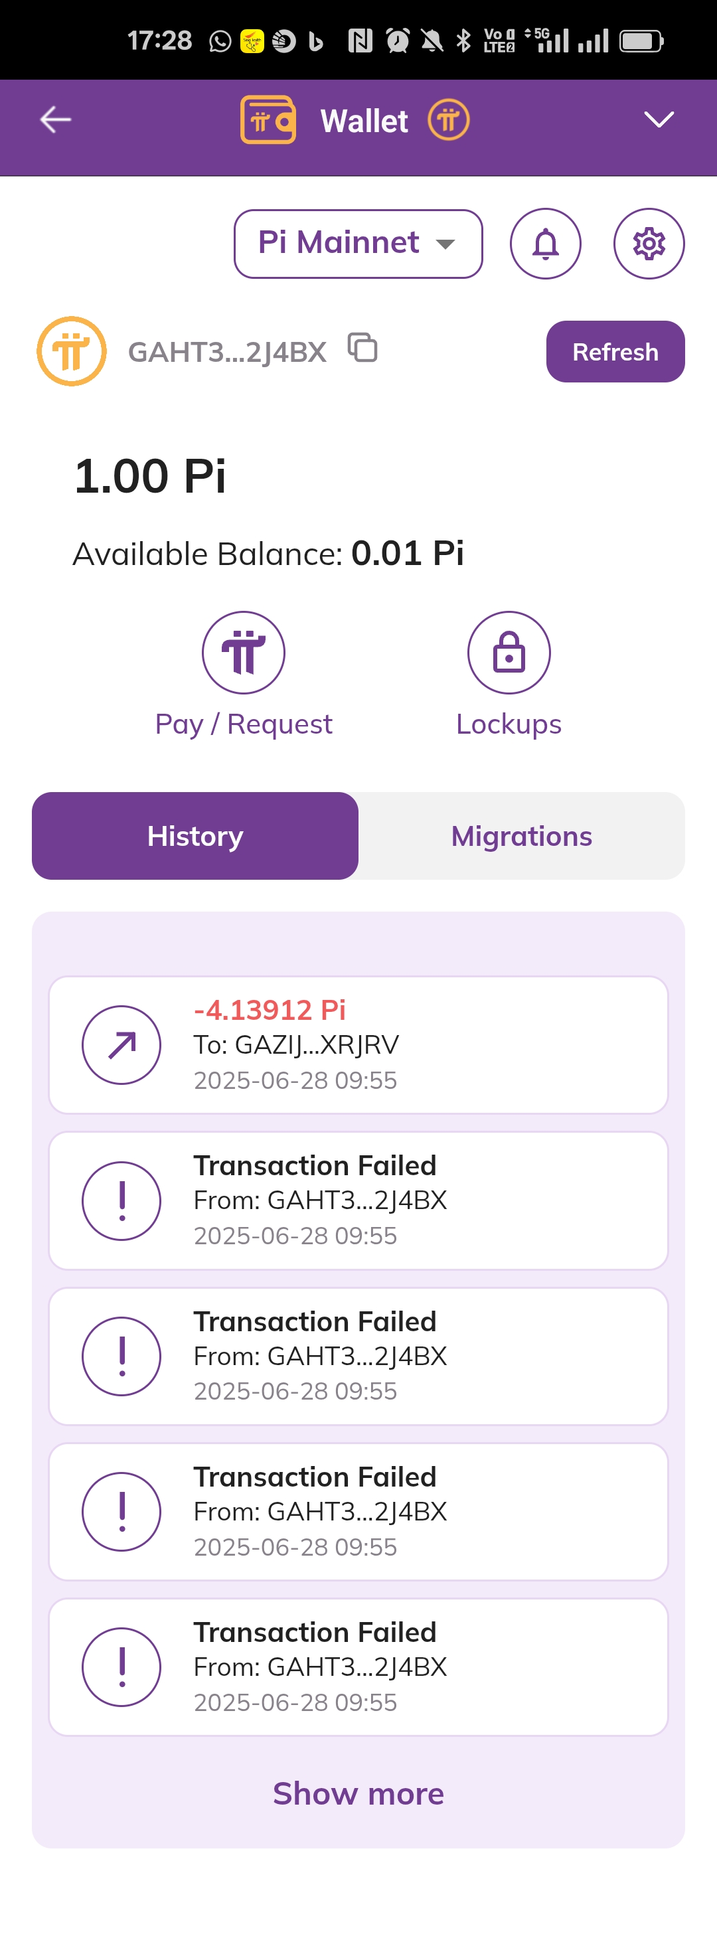Show more transaction history

click(x=358, y=1793)
